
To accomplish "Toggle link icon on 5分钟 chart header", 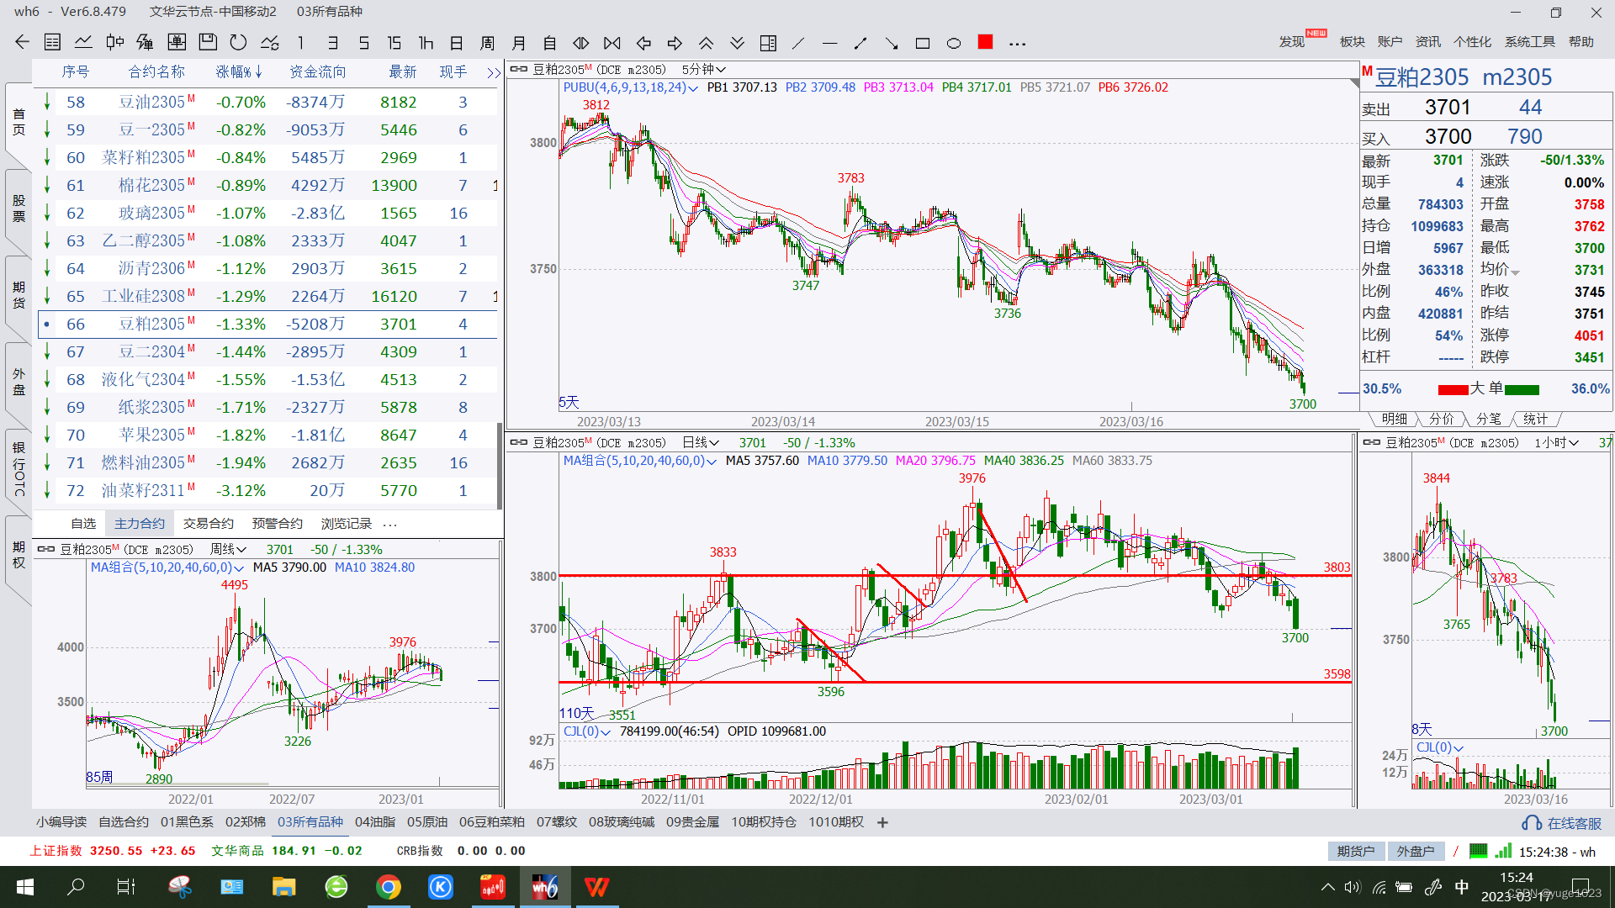I will (519, 69).
